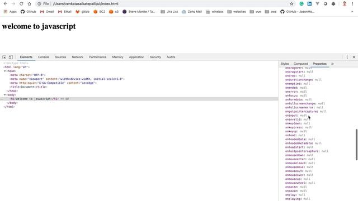This screenshot has width=358, height=201.
Task: Activate the inspect element picker icon
Action: (4, 57)
